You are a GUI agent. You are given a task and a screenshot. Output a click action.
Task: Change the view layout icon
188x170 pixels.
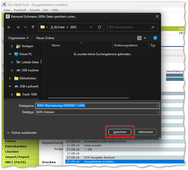tap(139, 38)
